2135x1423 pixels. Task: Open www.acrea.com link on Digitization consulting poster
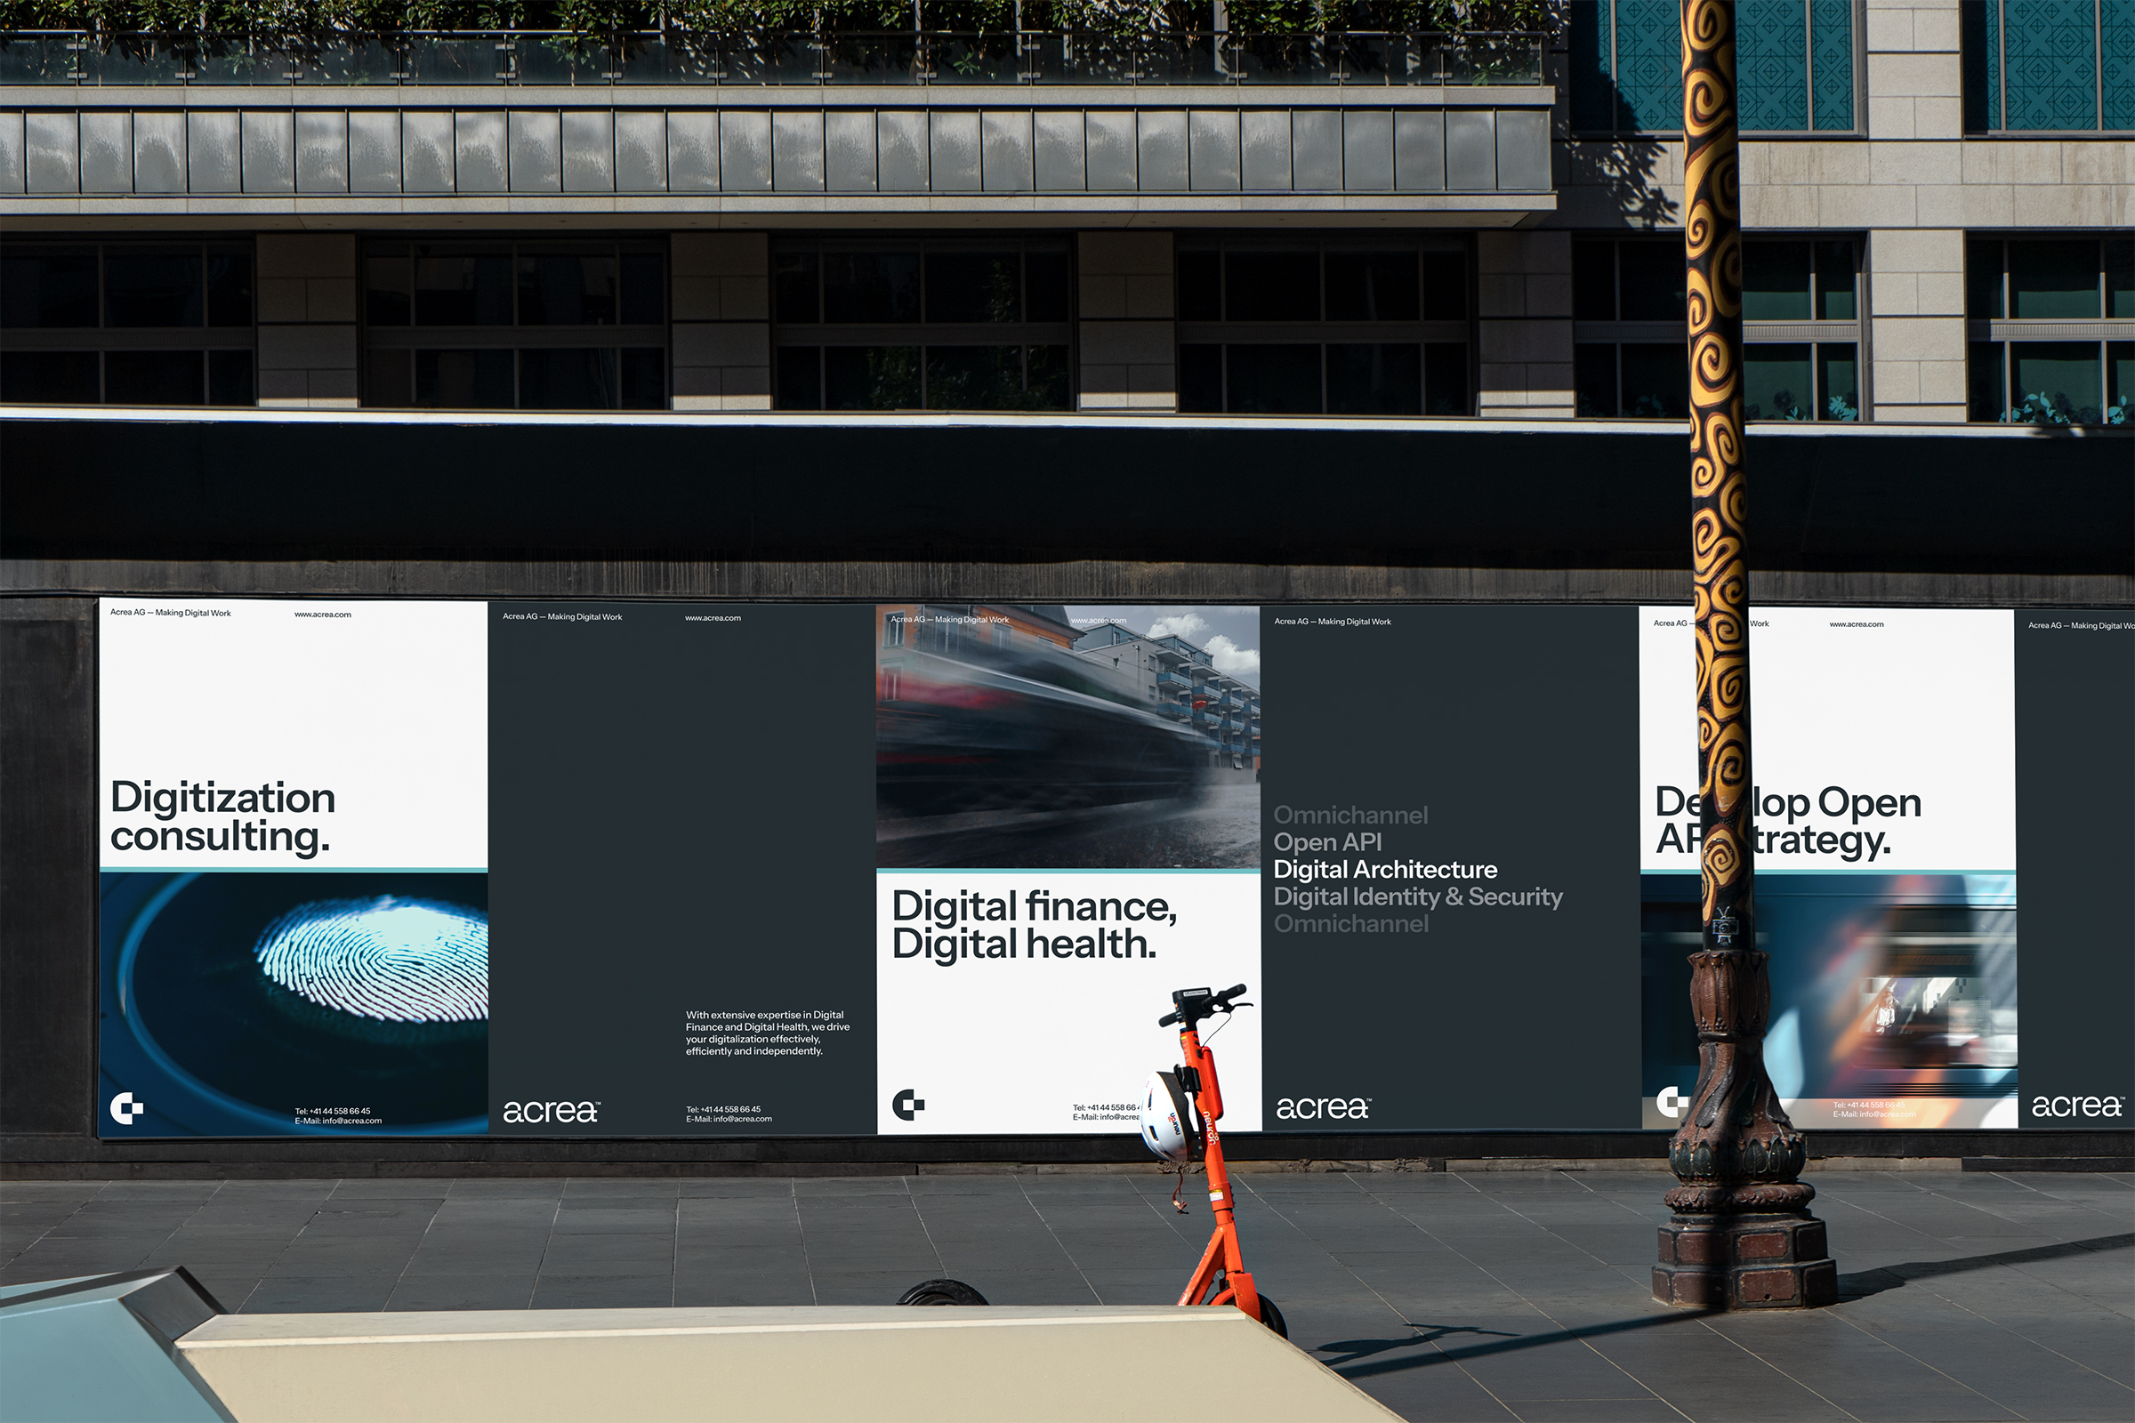[x=322, y=615]
